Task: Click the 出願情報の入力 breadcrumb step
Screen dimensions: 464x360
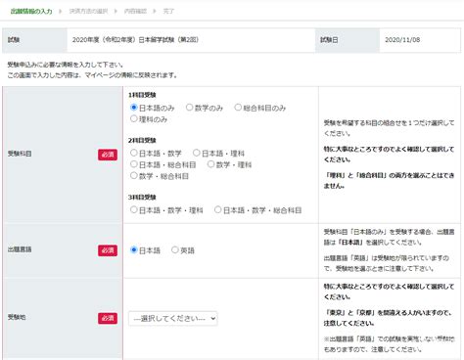Action: [x=31, y=12]
